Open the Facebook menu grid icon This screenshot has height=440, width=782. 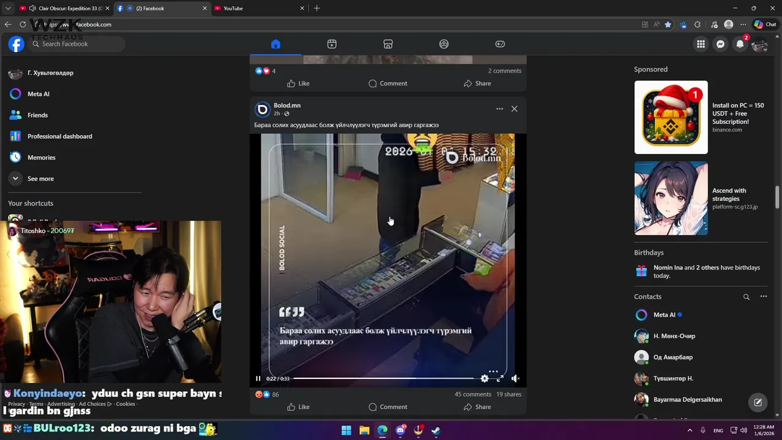point(701,44)
